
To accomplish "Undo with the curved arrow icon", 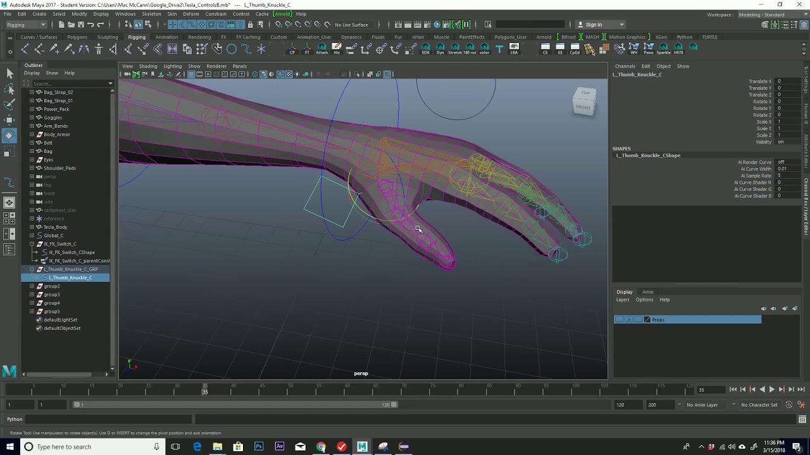I will click(90, 25).
